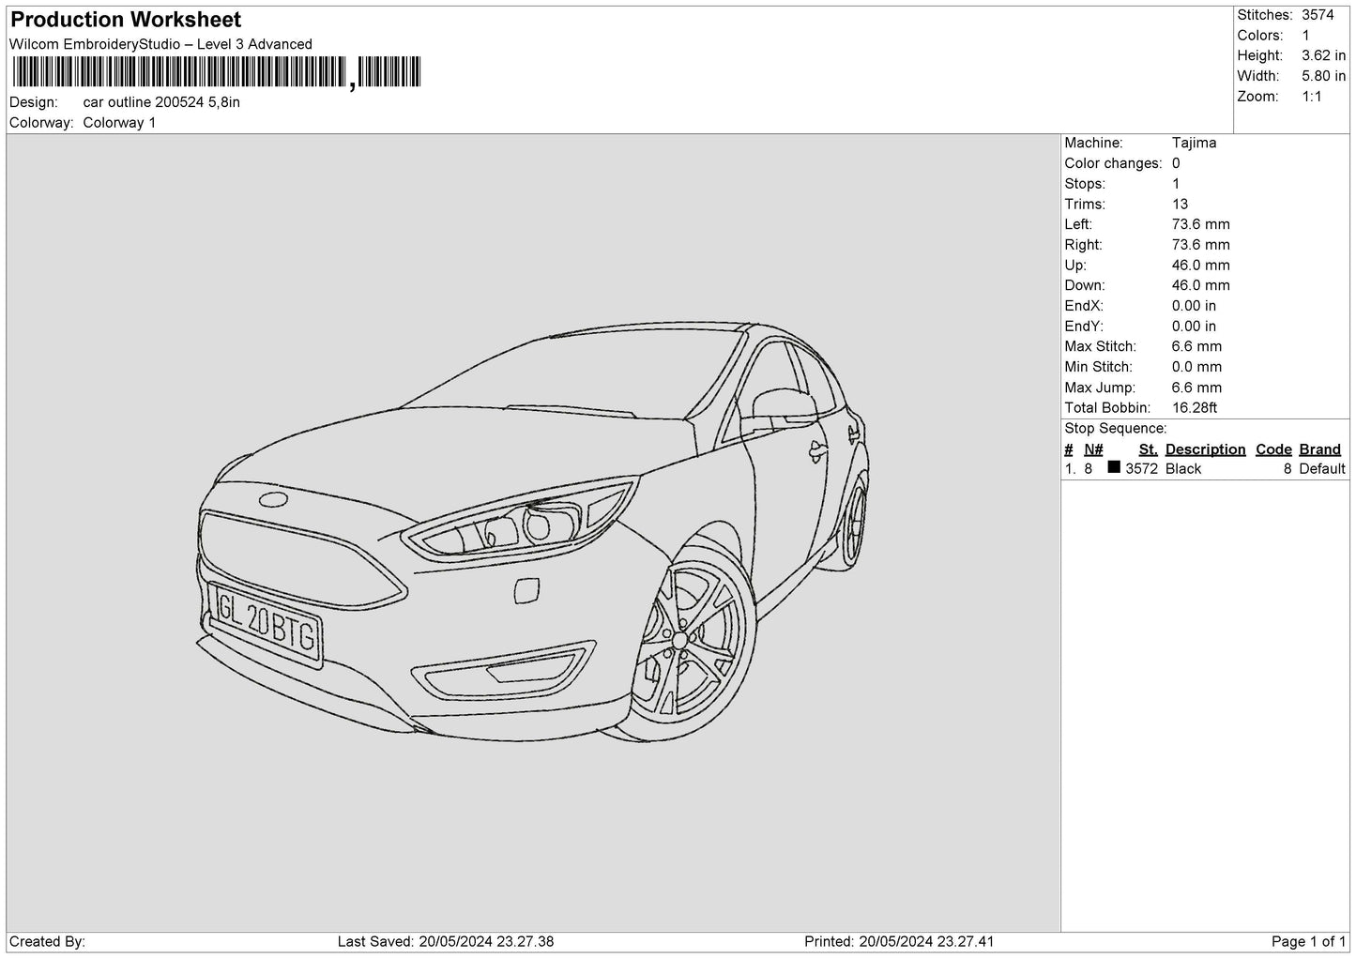Select the Width value 5.80 in
1356x958 pixels.
(x=1323, y=76)
